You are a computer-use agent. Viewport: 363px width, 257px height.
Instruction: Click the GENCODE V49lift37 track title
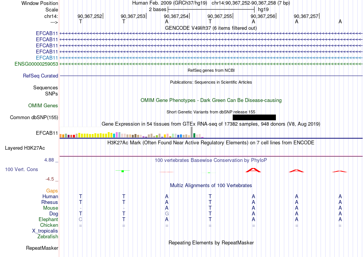[x=211, y=28]
